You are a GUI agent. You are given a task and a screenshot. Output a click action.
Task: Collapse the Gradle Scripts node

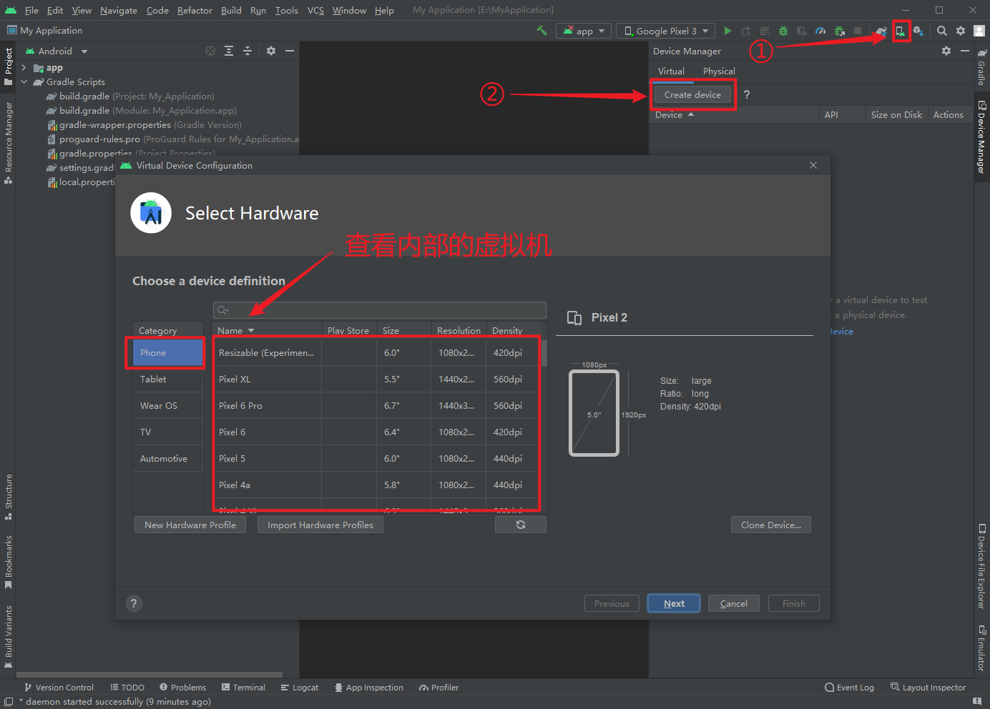(24, 82)
